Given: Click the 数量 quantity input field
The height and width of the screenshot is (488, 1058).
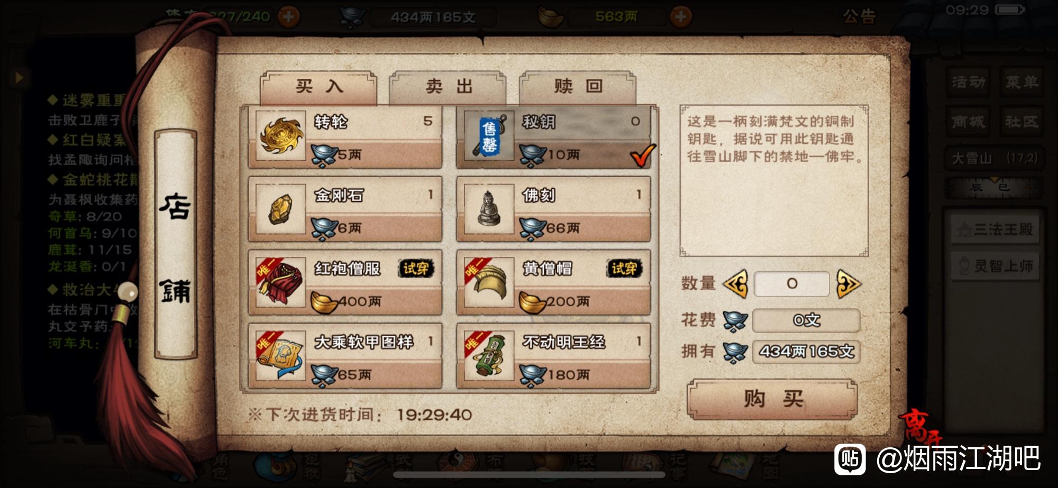Looking at the screenshot, I should [x=791, y=284].
